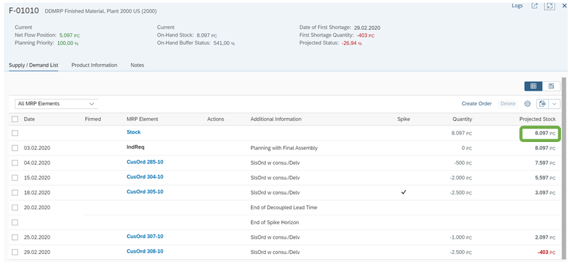Open the Product Information tab
The image size is (569, 264).
point(94,65)
